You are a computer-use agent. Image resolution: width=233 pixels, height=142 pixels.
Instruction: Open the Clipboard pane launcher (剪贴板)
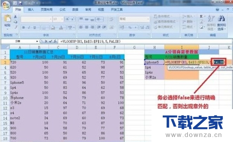pyautogui.click(x=17, y=35)
